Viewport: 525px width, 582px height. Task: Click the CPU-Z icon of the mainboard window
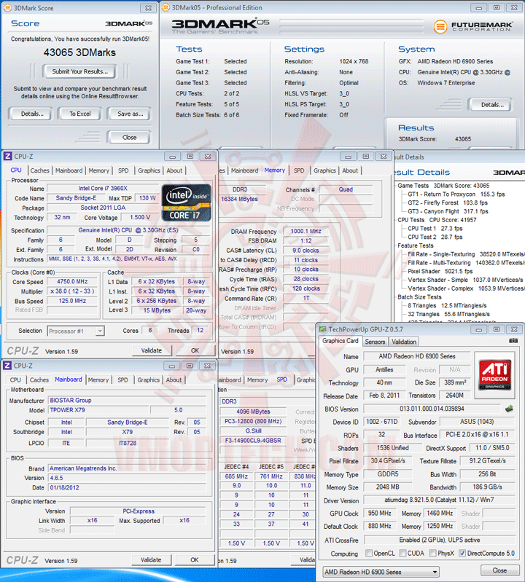pos(7,366)
